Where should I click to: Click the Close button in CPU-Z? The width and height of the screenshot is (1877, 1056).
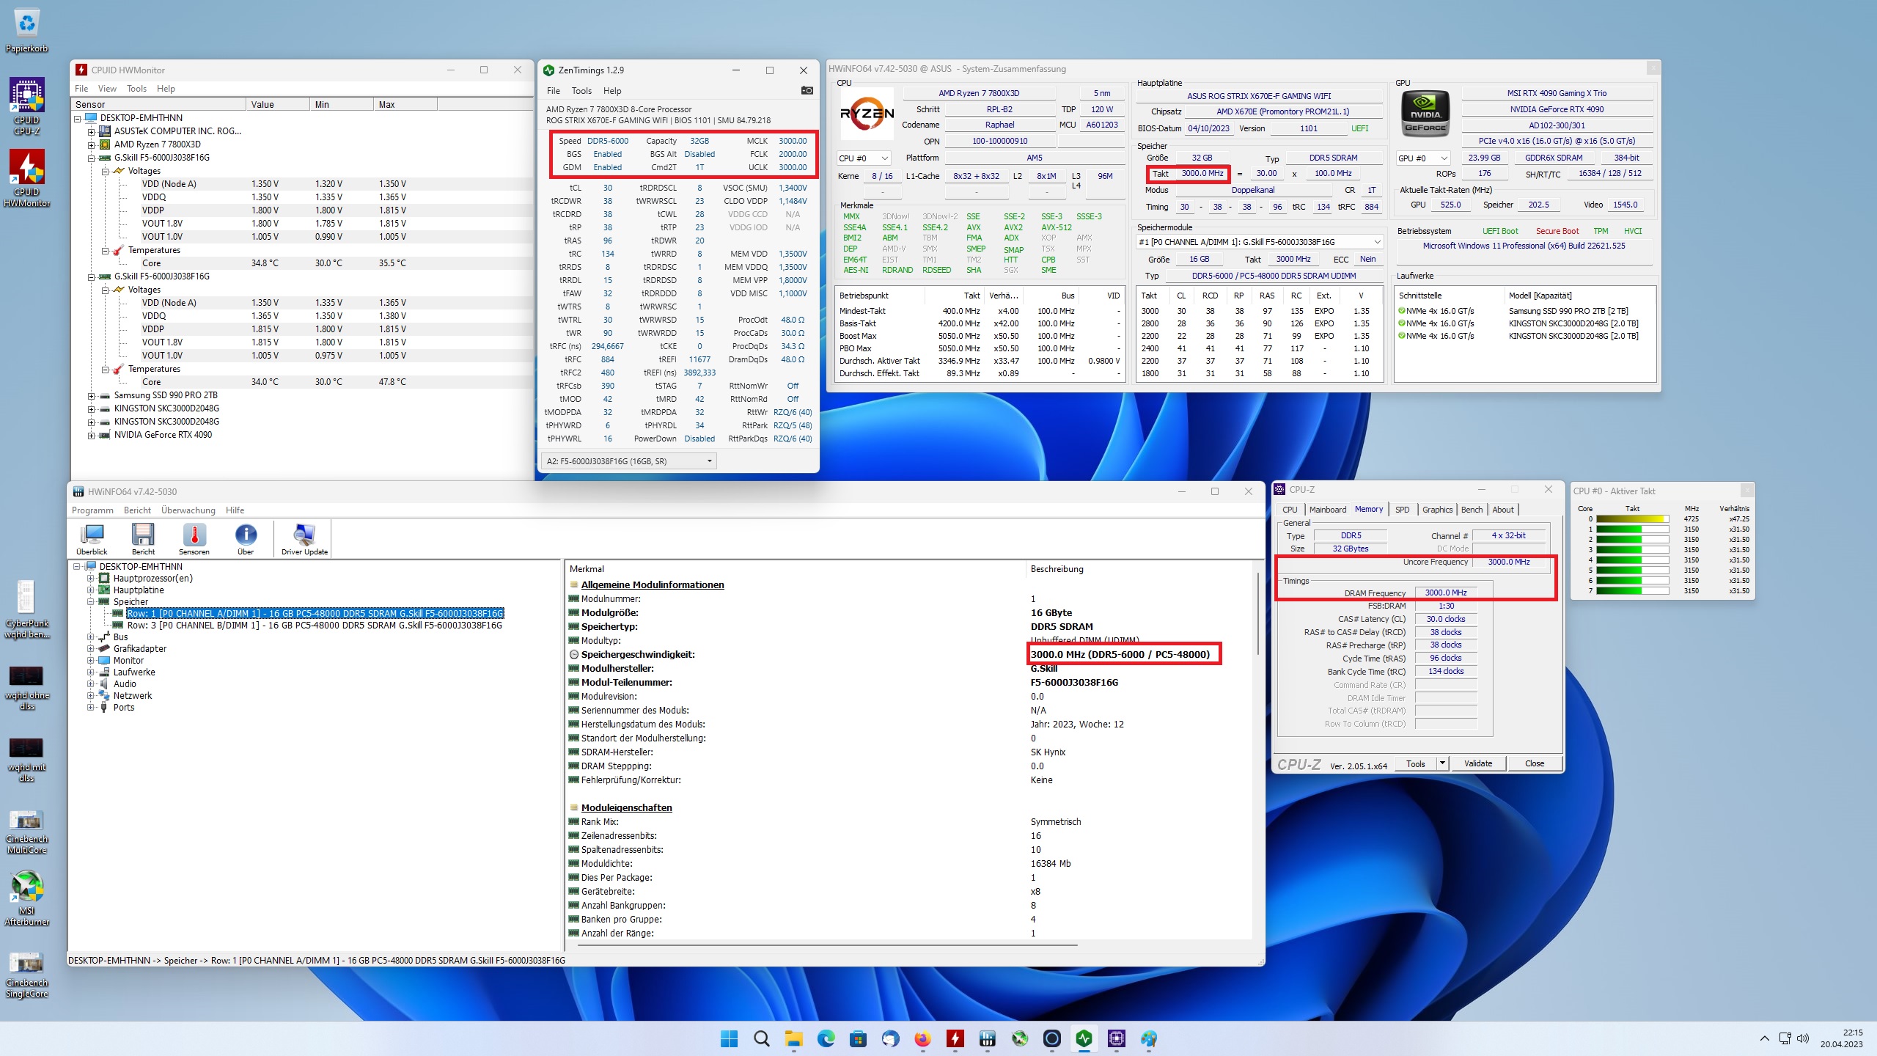(x=1534, y=763)
